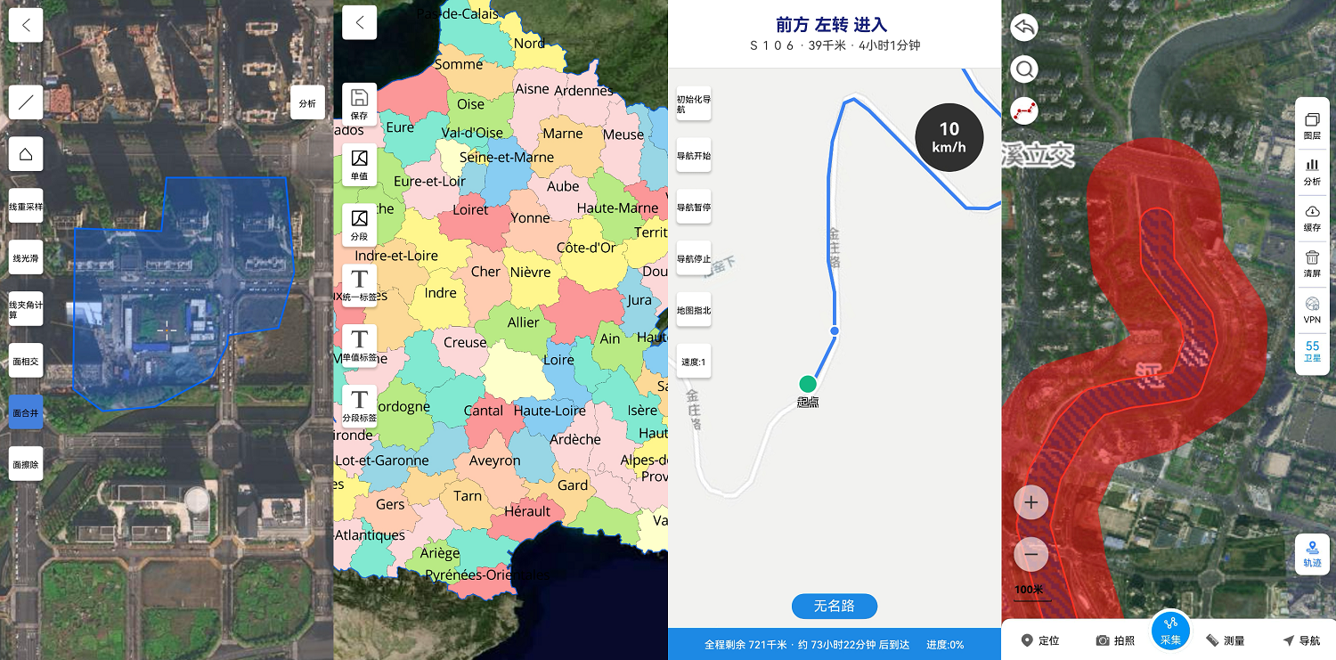Switch to the 定位 tab
The width and height of the screenshot is (1336, 660).
click(x=1040, y=640)
